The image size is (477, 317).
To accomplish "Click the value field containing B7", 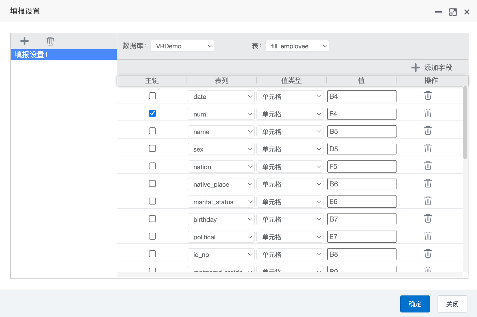I will (362, 219).
